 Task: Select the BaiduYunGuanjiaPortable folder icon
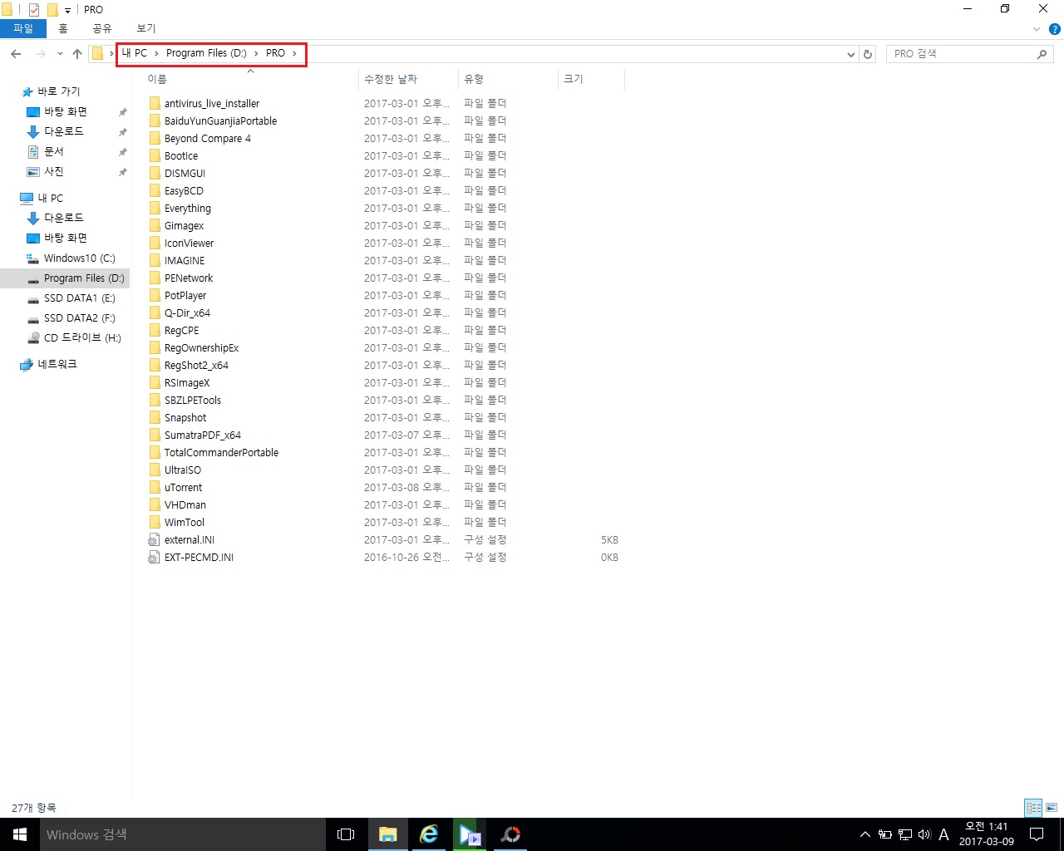tap(154, 121)
